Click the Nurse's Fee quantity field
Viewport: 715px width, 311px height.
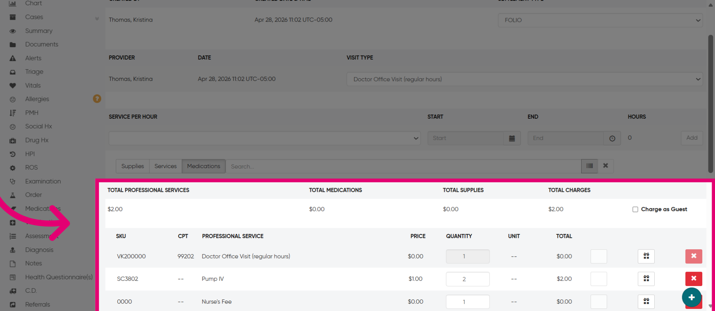(x=468, y=302)
